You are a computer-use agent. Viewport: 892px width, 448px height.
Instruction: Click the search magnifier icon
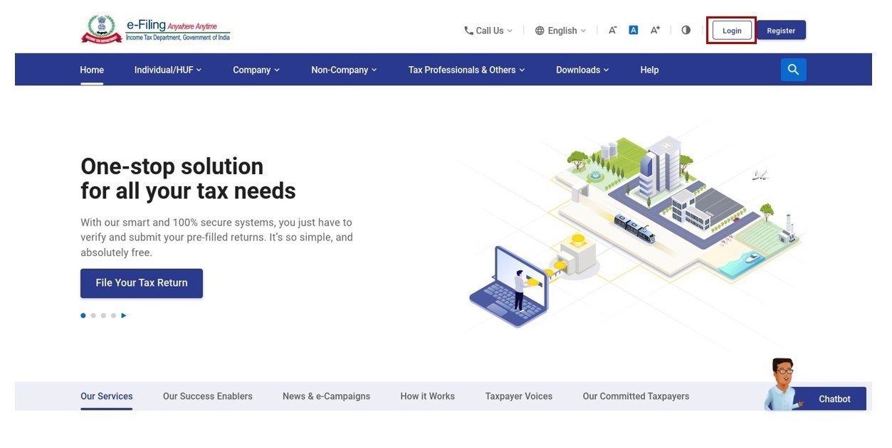(x=793, y=70)
